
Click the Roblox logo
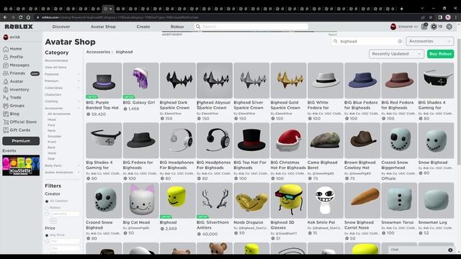click(19, 27)
